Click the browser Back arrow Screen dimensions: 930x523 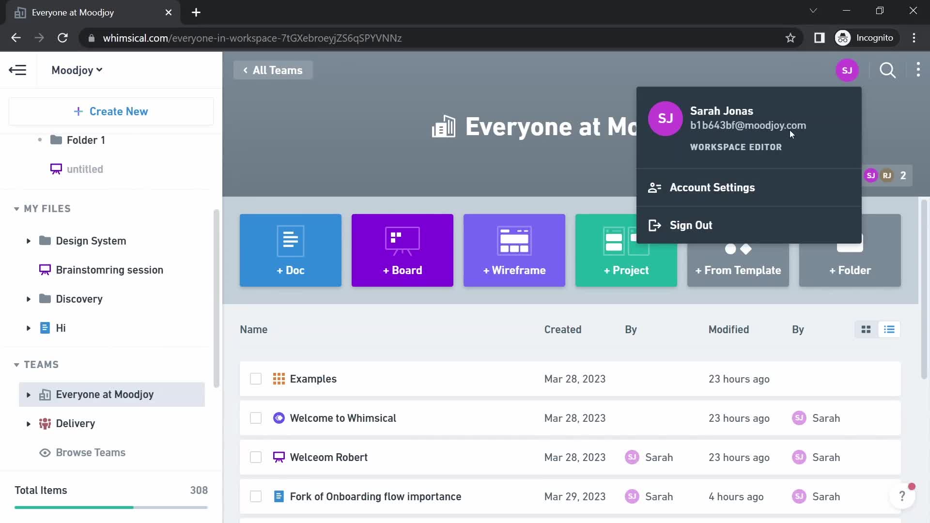click(16, 38)
